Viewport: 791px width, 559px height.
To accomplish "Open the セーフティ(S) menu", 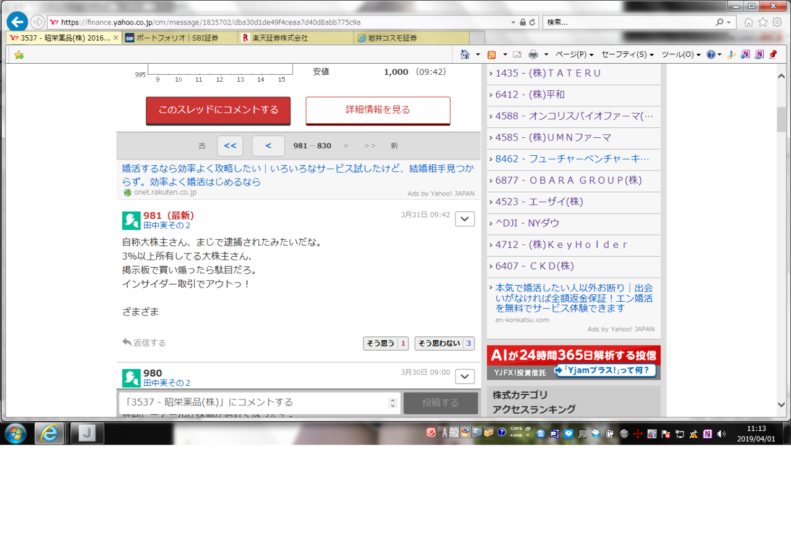I will coord(627,54).
